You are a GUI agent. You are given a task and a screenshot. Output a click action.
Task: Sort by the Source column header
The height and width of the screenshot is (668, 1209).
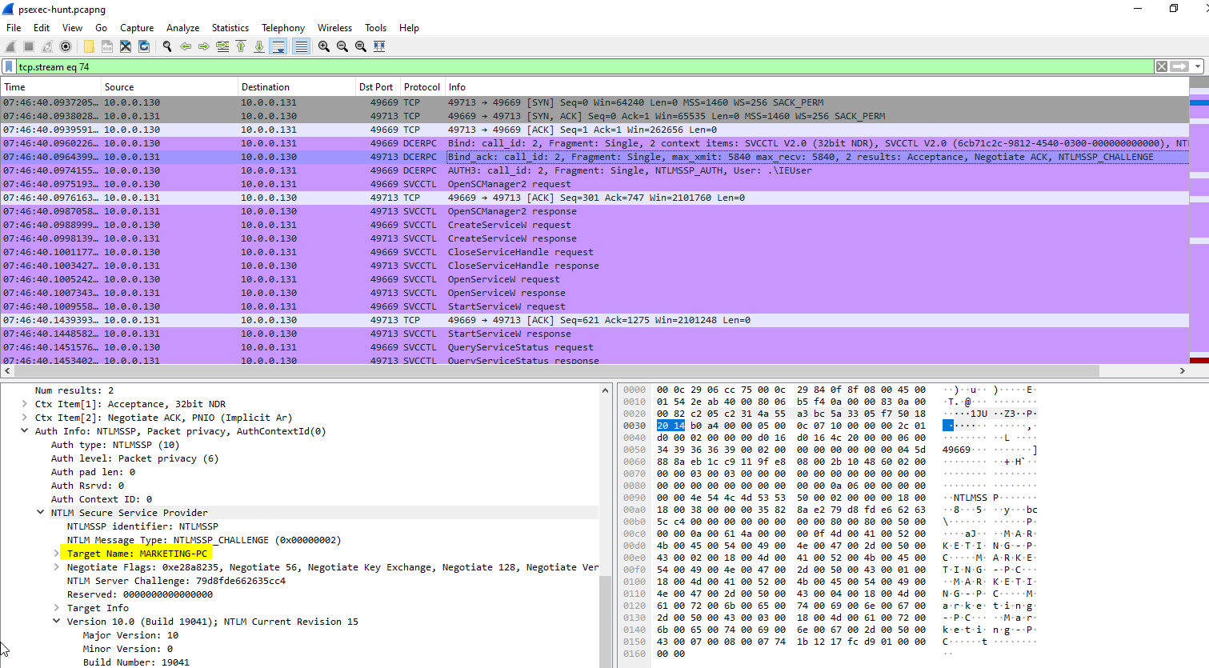(x=170, y=87)
